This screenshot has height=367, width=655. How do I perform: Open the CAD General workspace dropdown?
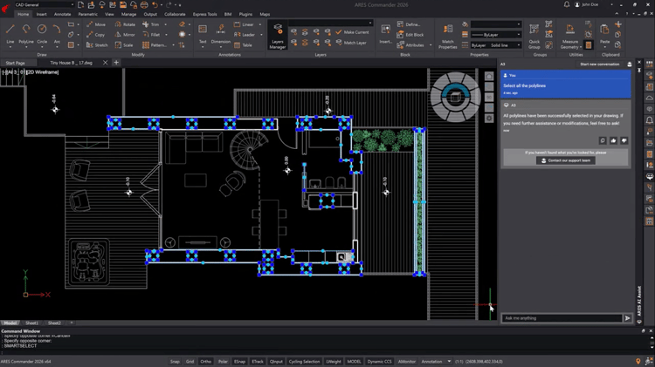click(x=45, y=4)
